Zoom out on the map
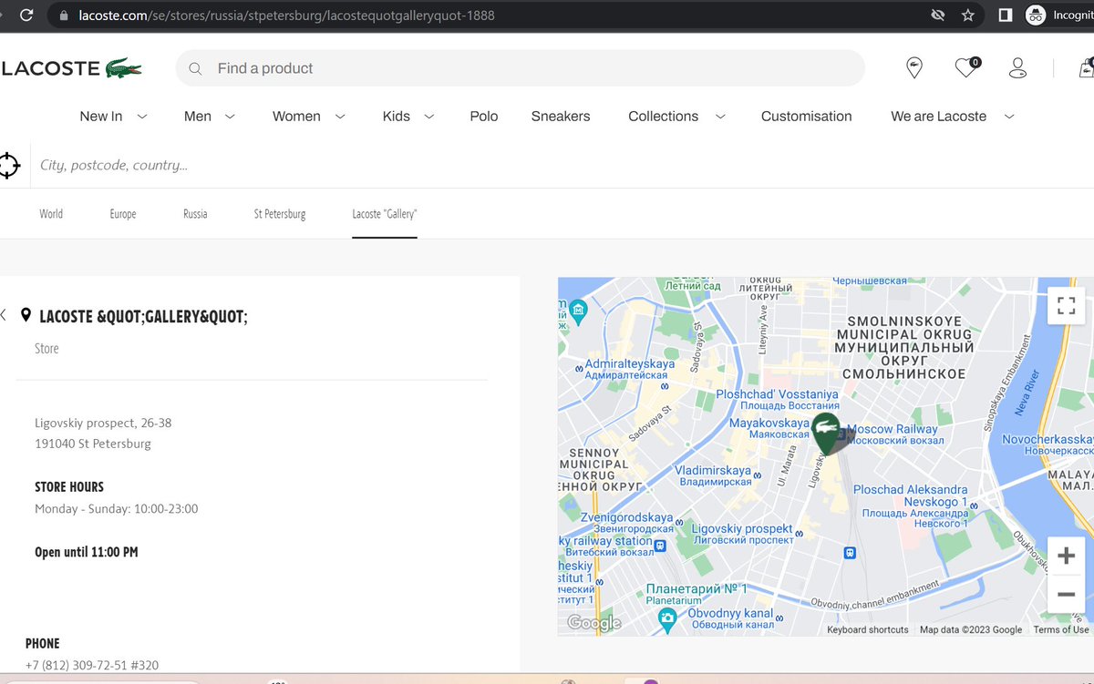This screenshot has height=684, width=1094. point(1066,594)
